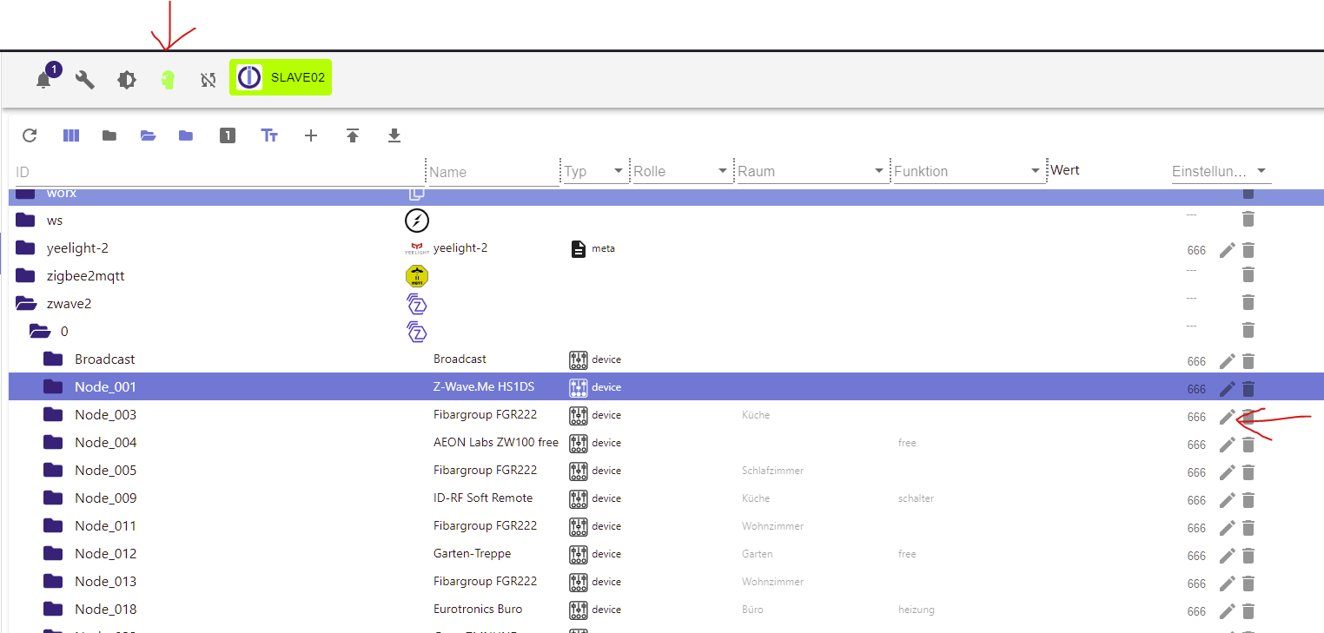The image size is (1324, 633).
Task: Delete Node_011 with the trash icon
Action: tap(1248, 528)
